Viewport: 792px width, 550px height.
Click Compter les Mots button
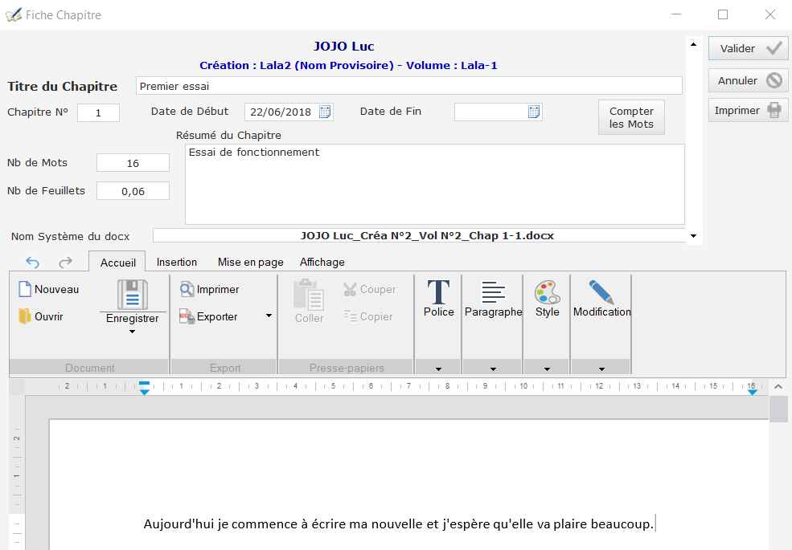tap(631, 117)
